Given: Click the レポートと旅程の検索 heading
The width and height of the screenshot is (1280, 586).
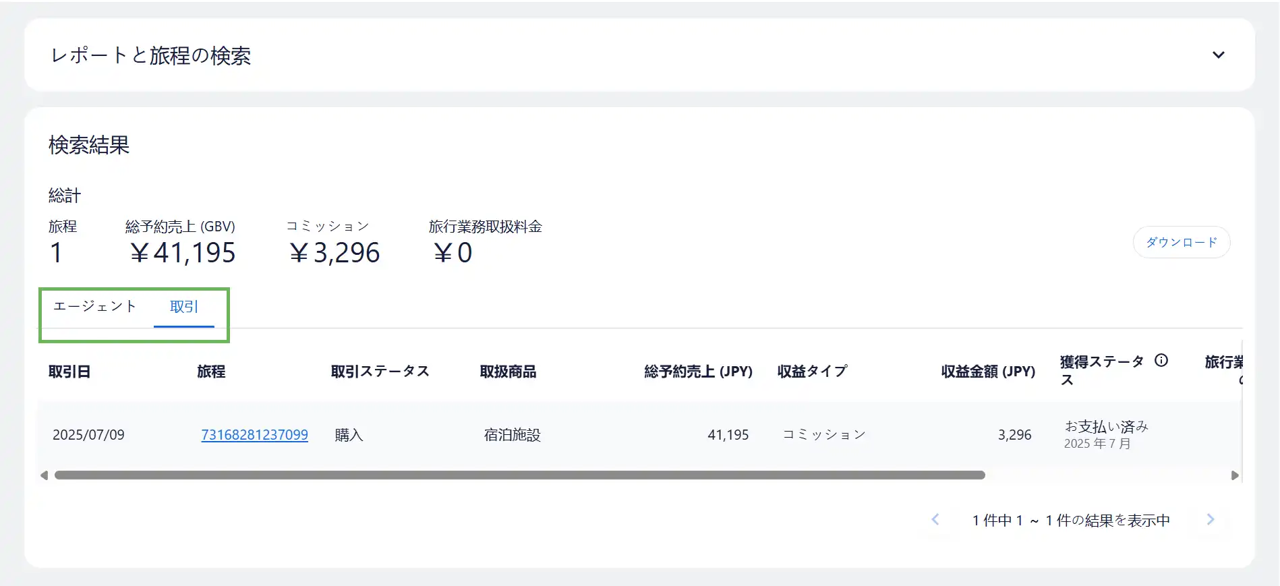Looking at the screenshot, I should point(151,55).
